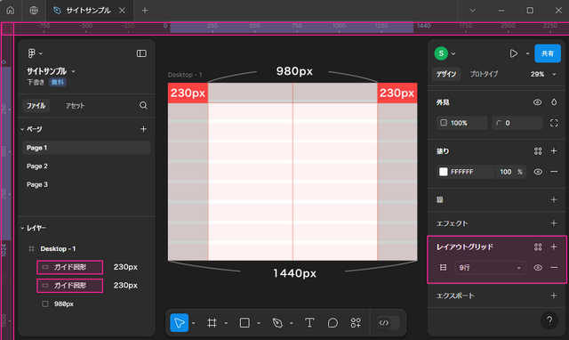This screenshot has width=569, height=340.
Task: Open fill styles grid icon
Action: [538, 150]
